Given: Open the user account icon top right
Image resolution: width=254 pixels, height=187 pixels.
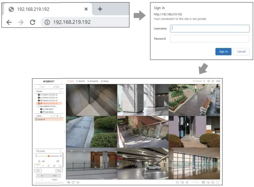Looking at the screenshot, I should 209,81.
